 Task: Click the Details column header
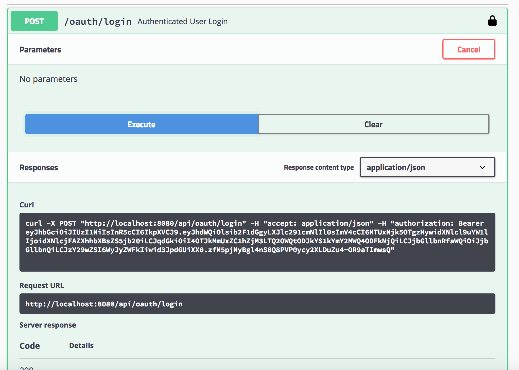(81, 345)
